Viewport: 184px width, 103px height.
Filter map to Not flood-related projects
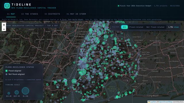click(155, 27)
